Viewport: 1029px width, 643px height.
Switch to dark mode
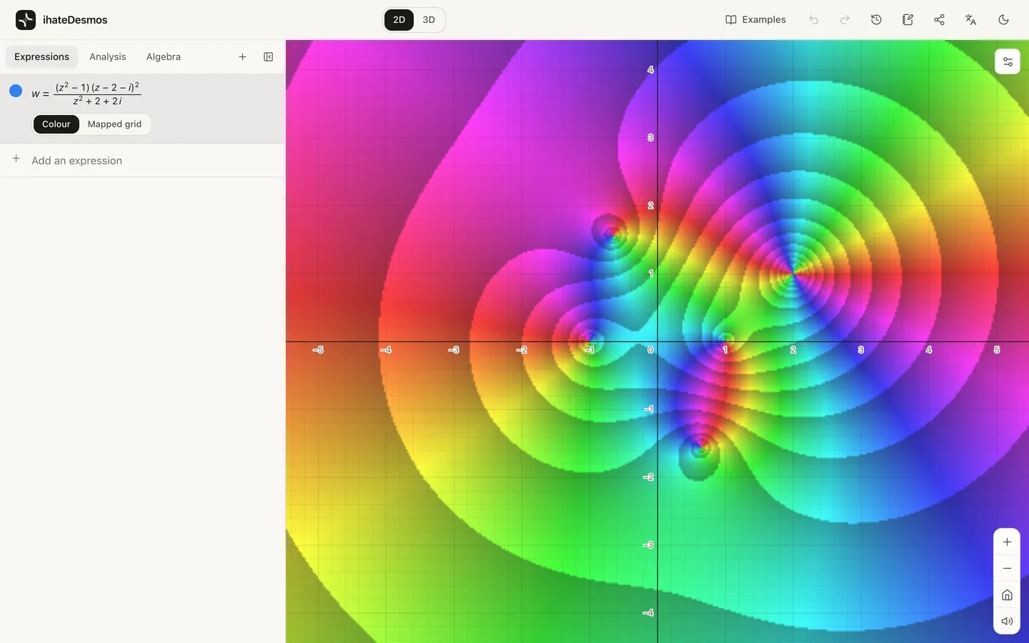point(1003,20)
